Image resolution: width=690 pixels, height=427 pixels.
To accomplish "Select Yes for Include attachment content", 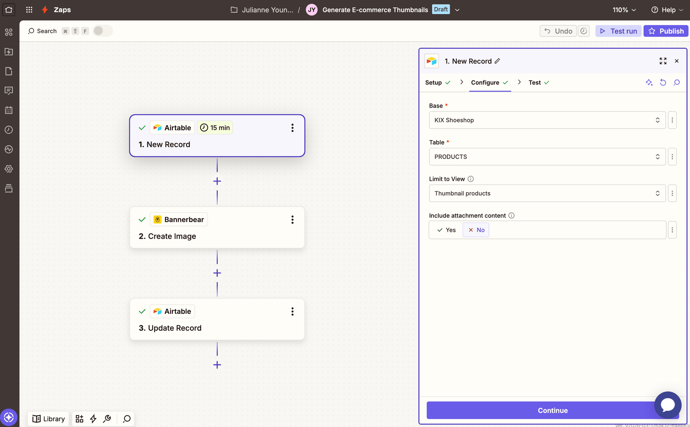I will pyautogui.click(x=445, y=230).
